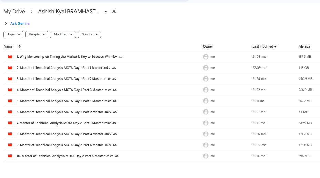Click the 7.4 MB file size value

[x=303, y=112]
